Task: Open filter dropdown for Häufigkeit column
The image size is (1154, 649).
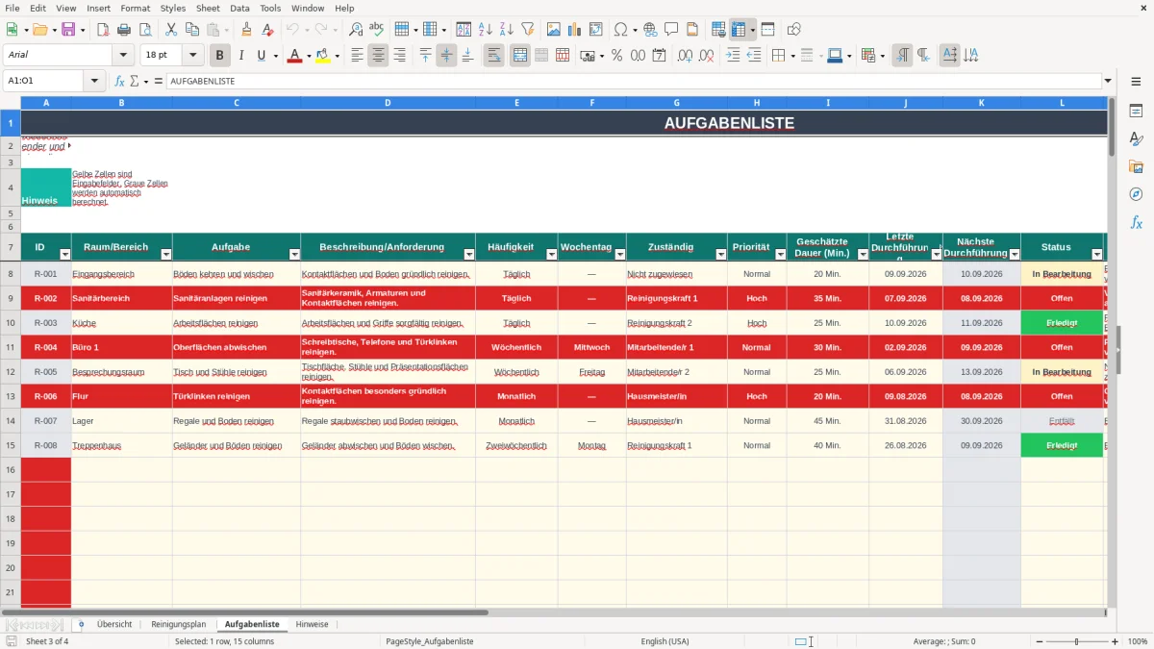Action: [x=552, y=255]
